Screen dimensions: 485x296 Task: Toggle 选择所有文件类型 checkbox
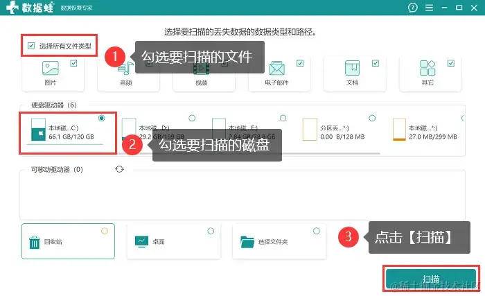31,46
